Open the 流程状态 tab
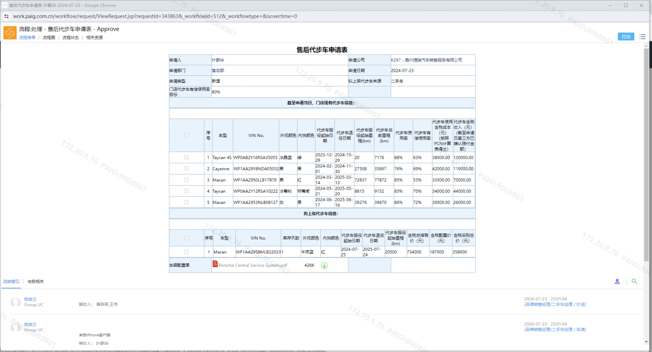 click(70, 38)
